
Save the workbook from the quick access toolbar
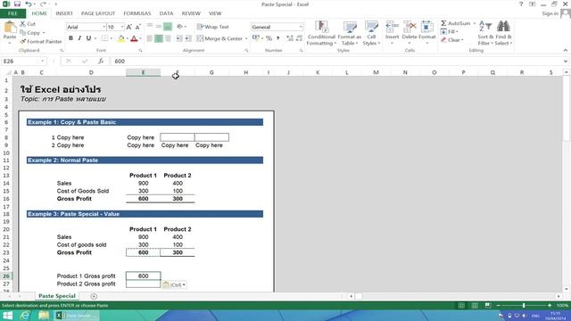click(x=17, y=4)
